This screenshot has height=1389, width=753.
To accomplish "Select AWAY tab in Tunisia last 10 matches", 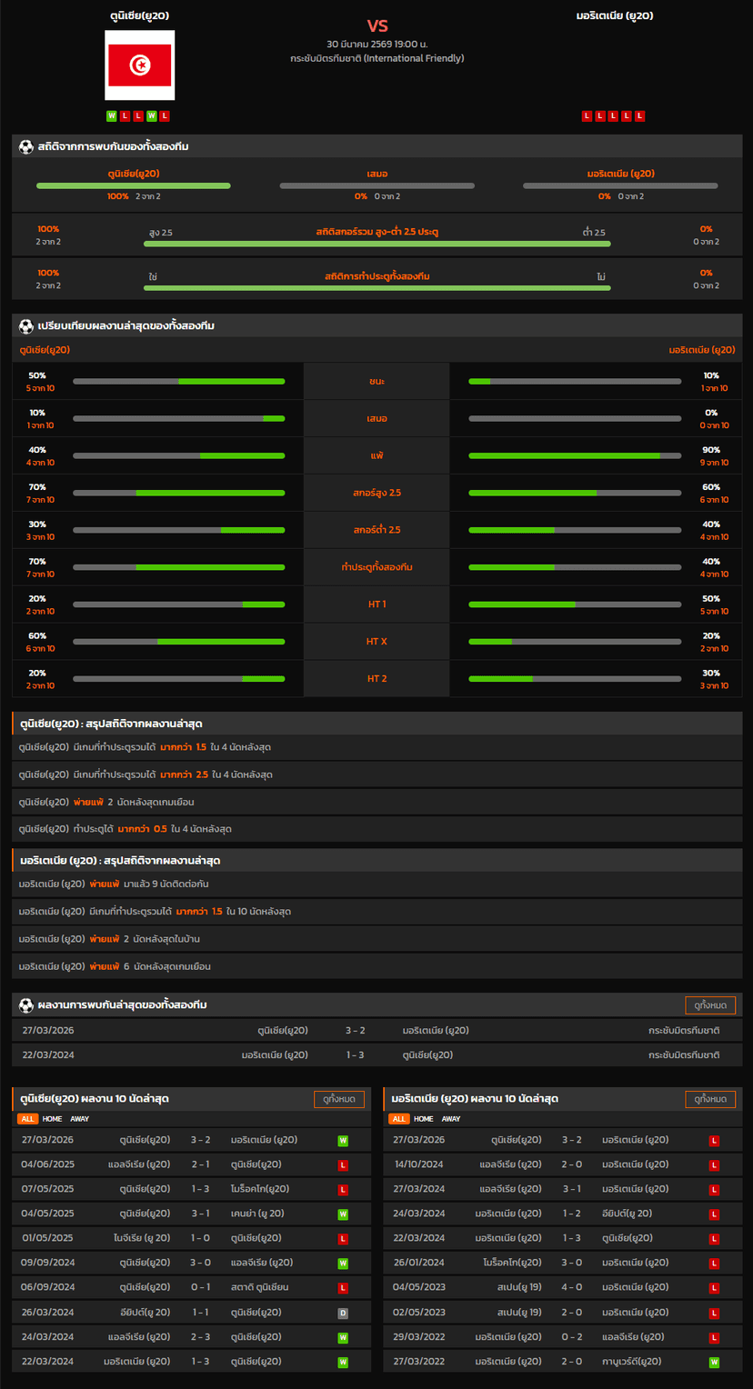I will tap(80, 1119).
